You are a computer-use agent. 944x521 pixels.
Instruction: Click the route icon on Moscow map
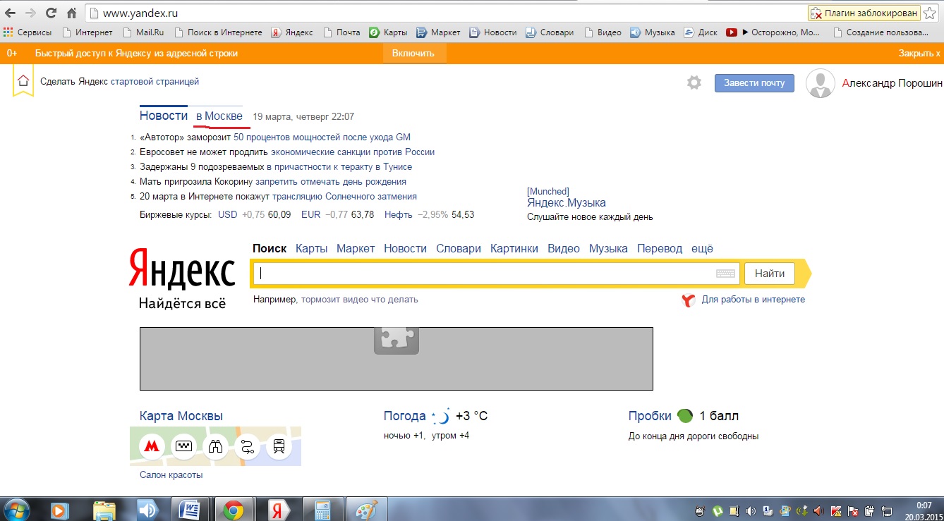coord(247,446)
